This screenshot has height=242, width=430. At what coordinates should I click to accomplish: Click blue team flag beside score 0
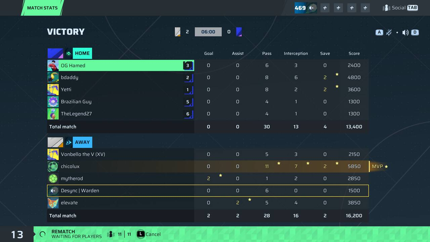(x=239, y=32)
